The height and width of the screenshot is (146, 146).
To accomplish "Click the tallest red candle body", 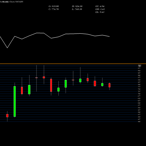I will coord(51,85).
